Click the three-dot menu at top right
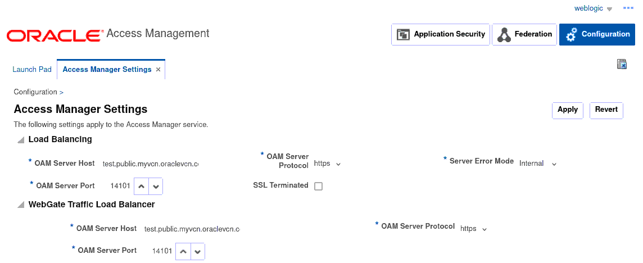This screenshot has height=263, width=643. click(x=628, y=8)
